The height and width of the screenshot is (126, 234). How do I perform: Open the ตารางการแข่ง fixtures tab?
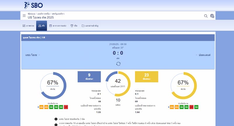coord(58,26)
